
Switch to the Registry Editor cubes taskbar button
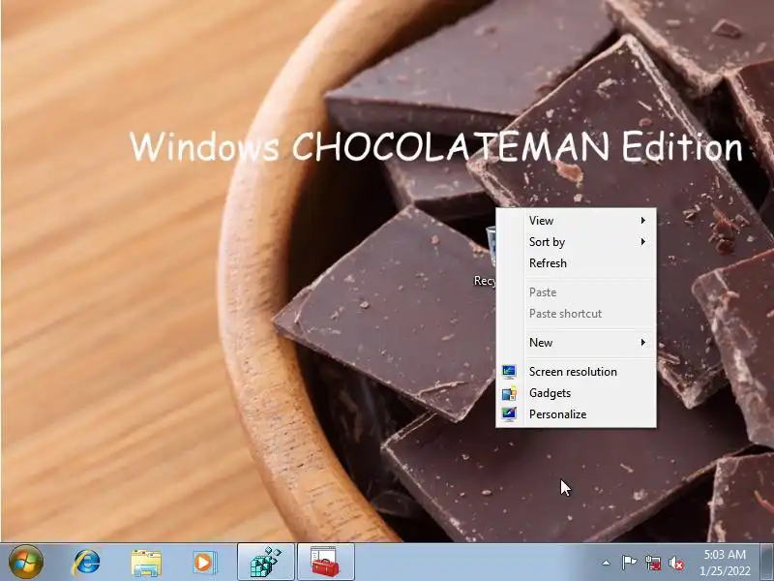click(x=266, y=562)
